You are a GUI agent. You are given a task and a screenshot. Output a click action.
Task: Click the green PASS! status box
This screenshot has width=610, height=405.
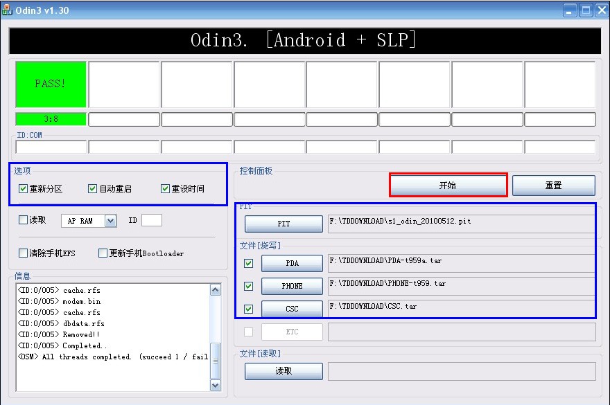(x=51, y=84)
